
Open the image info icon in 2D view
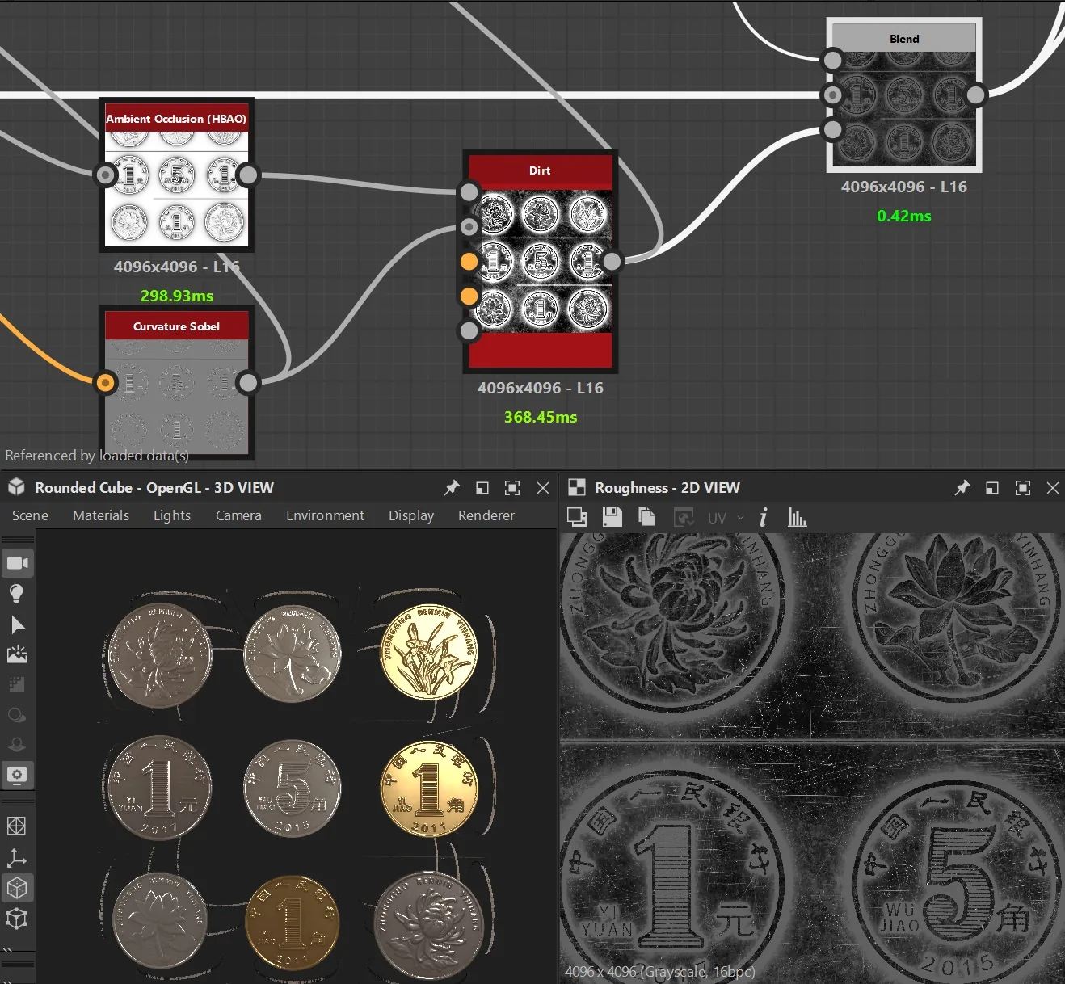point(763,517)
